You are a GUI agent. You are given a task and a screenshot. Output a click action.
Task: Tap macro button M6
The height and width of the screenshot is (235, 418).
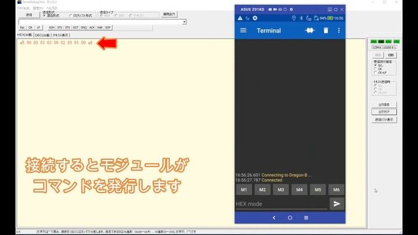pyautogui.click(x=336, y=190)
